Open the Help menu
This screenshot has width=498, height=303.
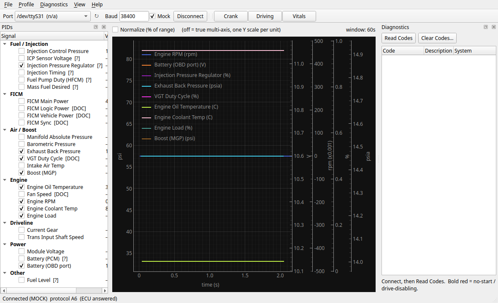point(97,5)
